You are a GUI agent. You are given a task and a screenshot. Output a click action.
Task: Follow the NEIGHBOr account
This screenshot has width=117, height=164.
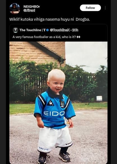[x=90, y=8]
